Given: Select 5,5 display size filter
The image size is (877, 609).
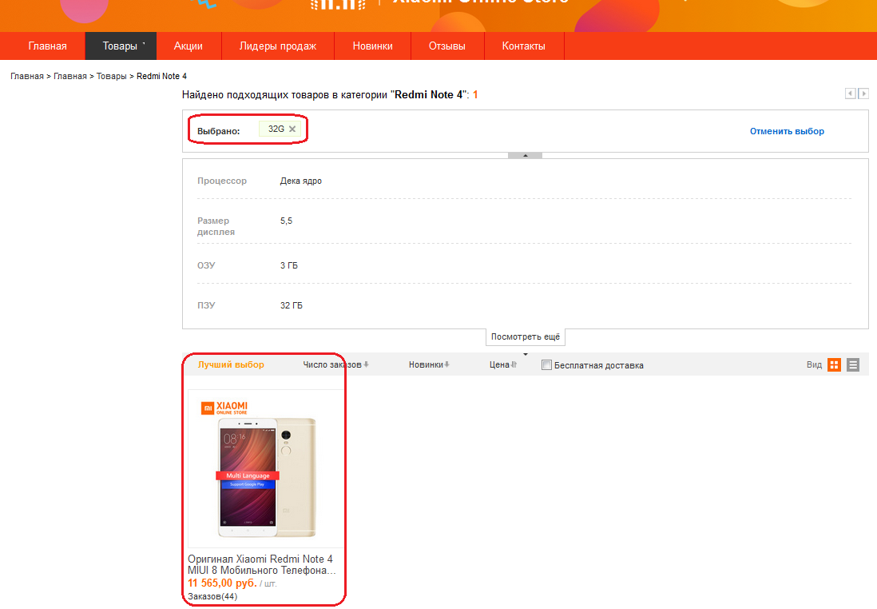Looking at the screenshot, I should [287, 221].
